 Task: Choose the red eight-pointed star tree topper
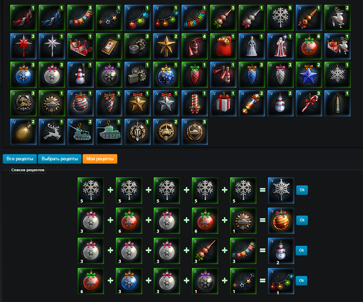click(23, 46)
